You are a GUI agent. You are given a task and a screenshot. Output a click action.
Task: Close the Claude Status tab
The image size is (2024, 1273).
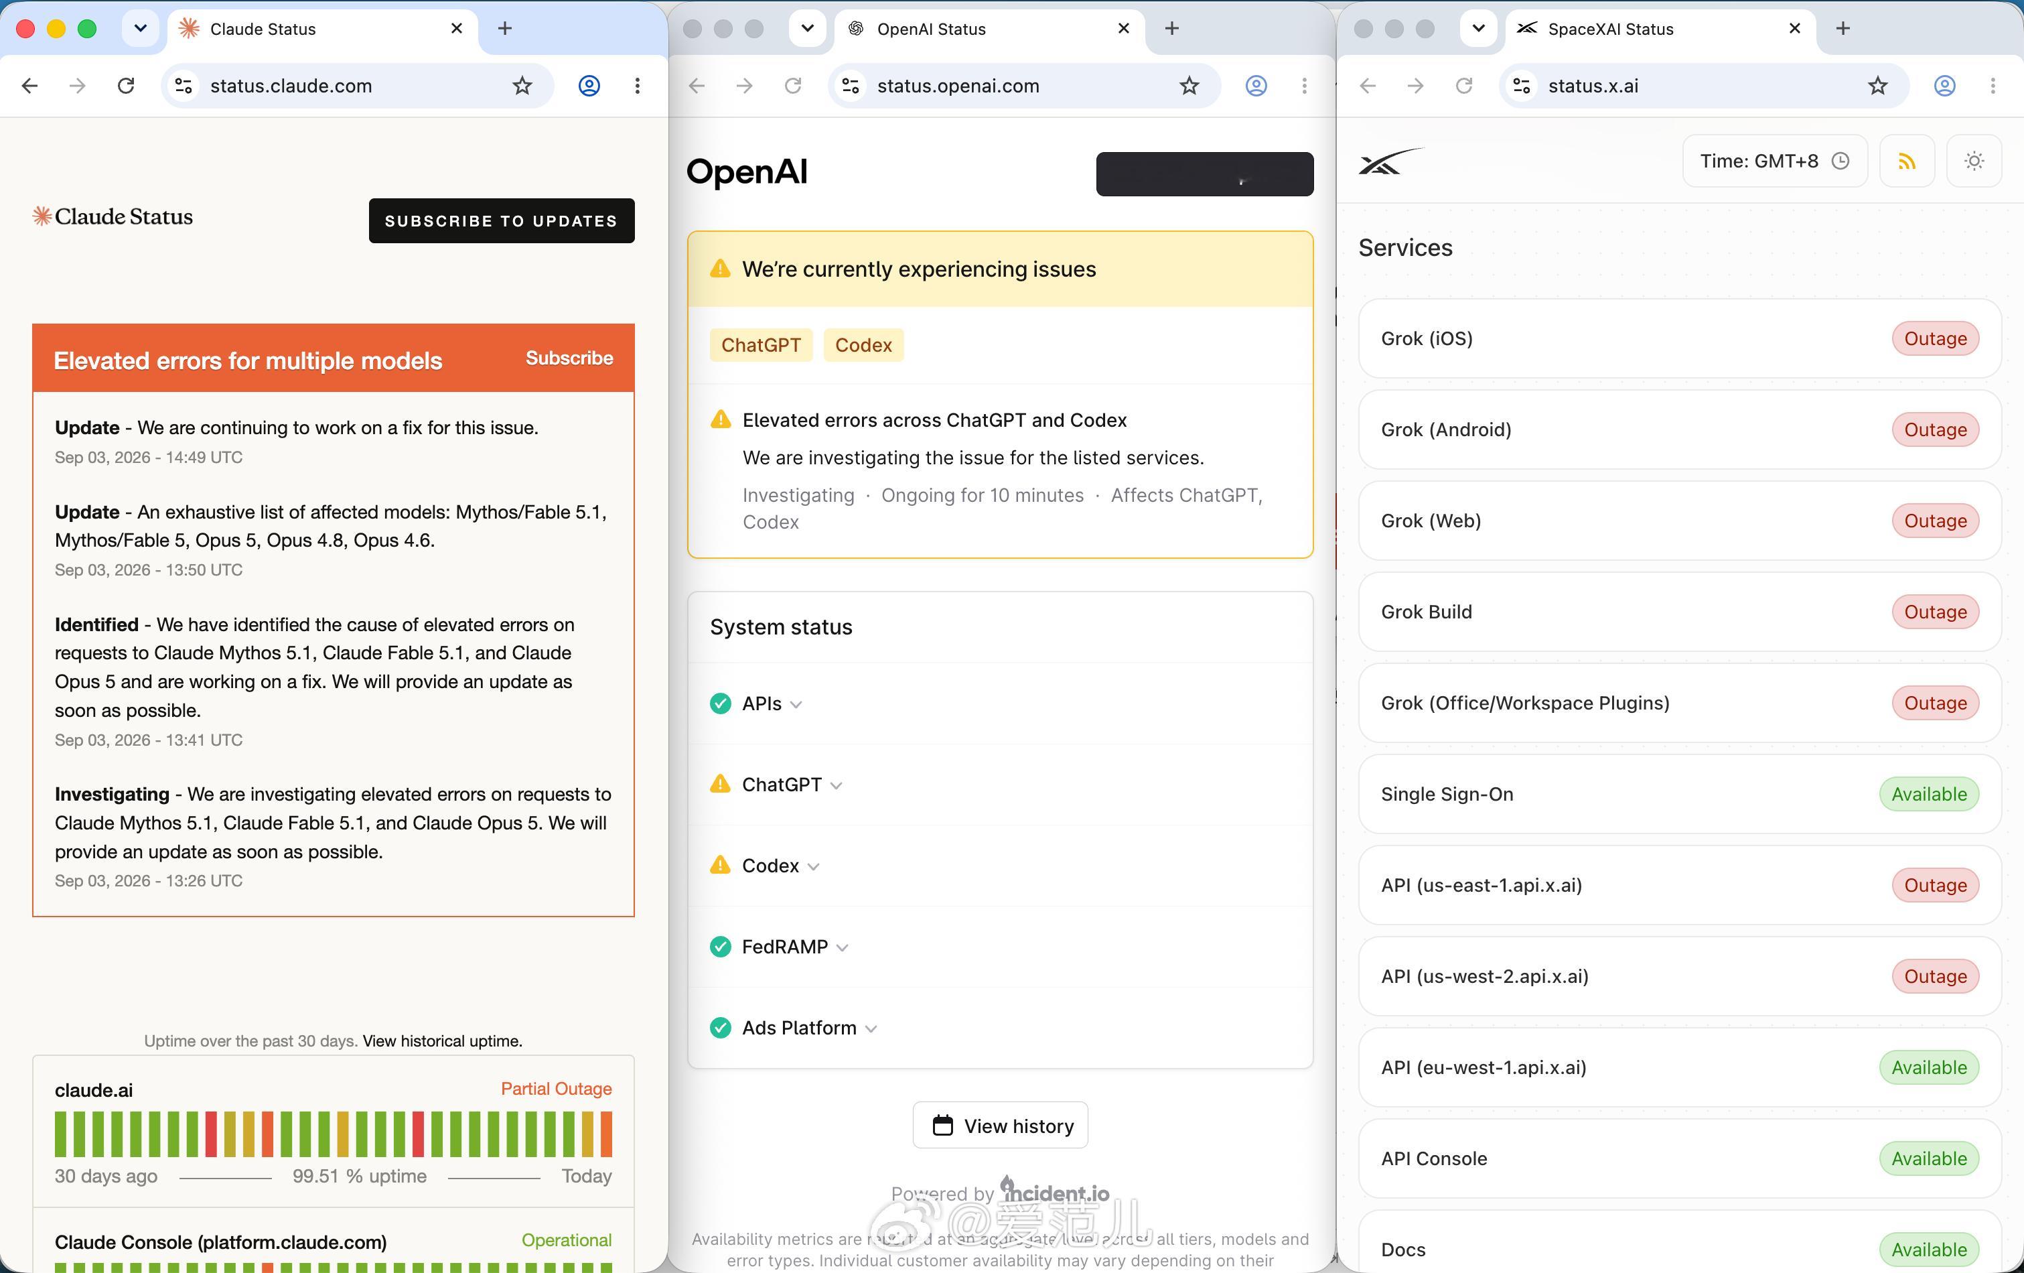pos(456,29)
